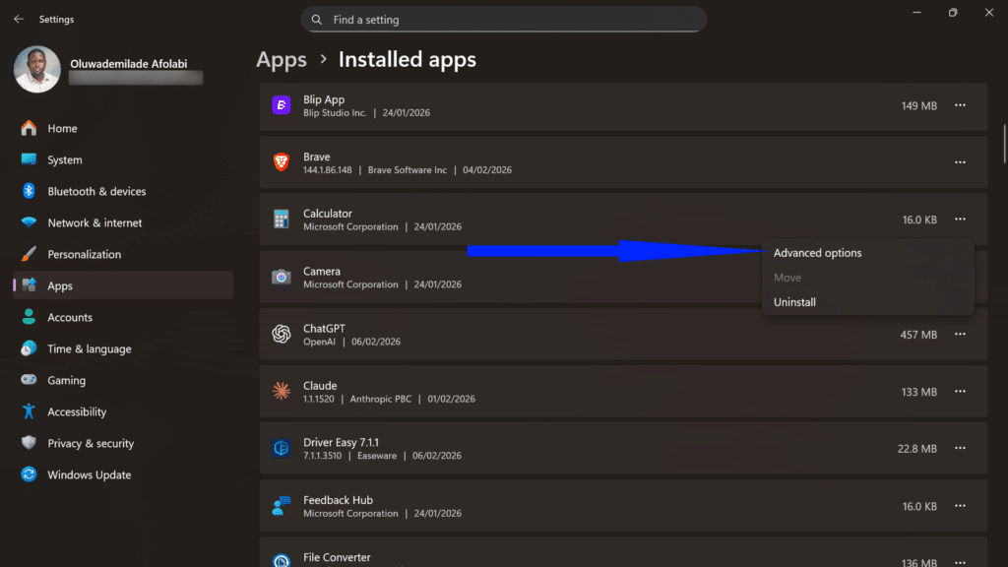Click the Oluwademilade Afolabi profile picture
The width and height of the screenshot is (1008, 567).
(x=36, y=70)
